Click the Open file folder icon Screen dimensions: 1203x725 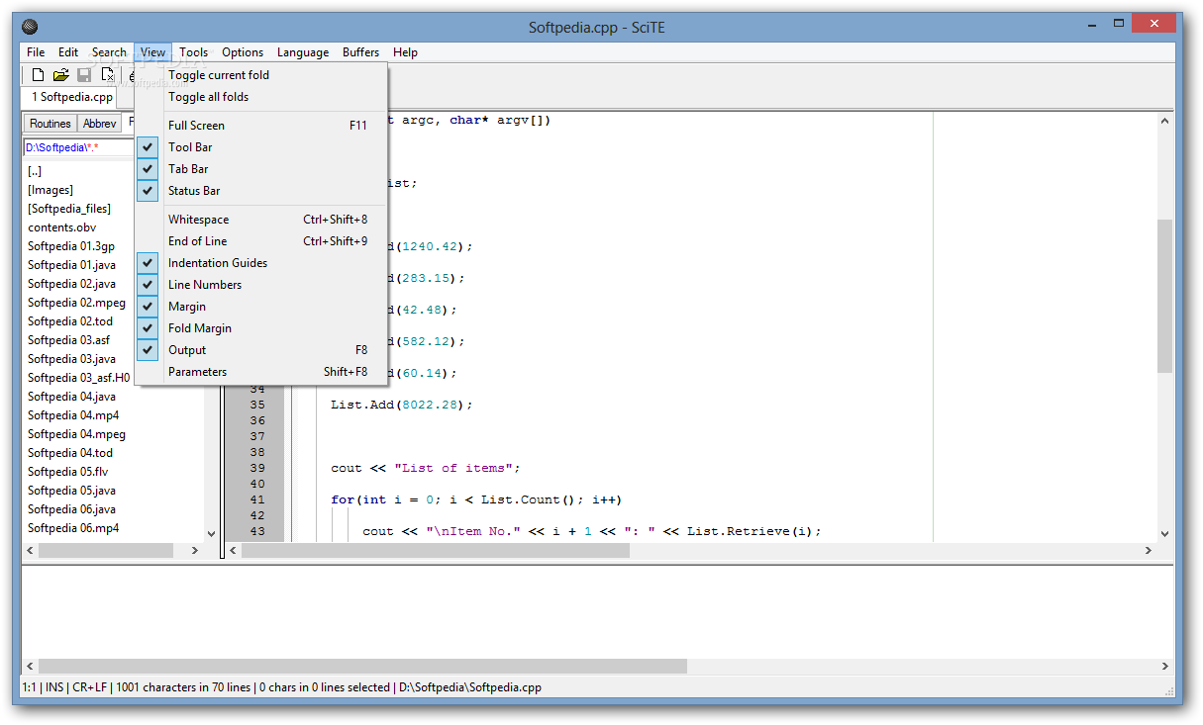pos(61,75)
